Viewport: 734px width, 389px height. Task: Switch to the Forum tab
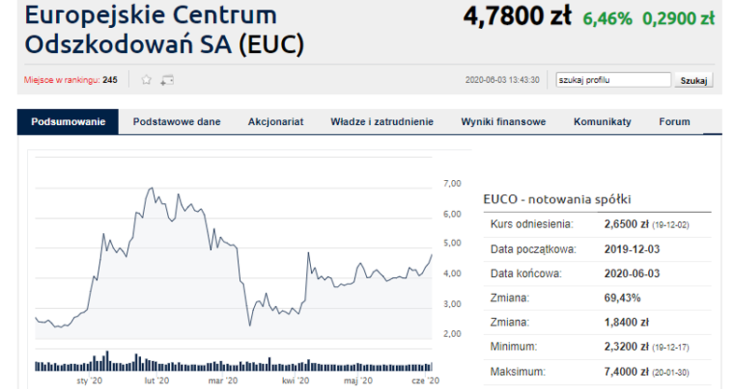(674, 122)
